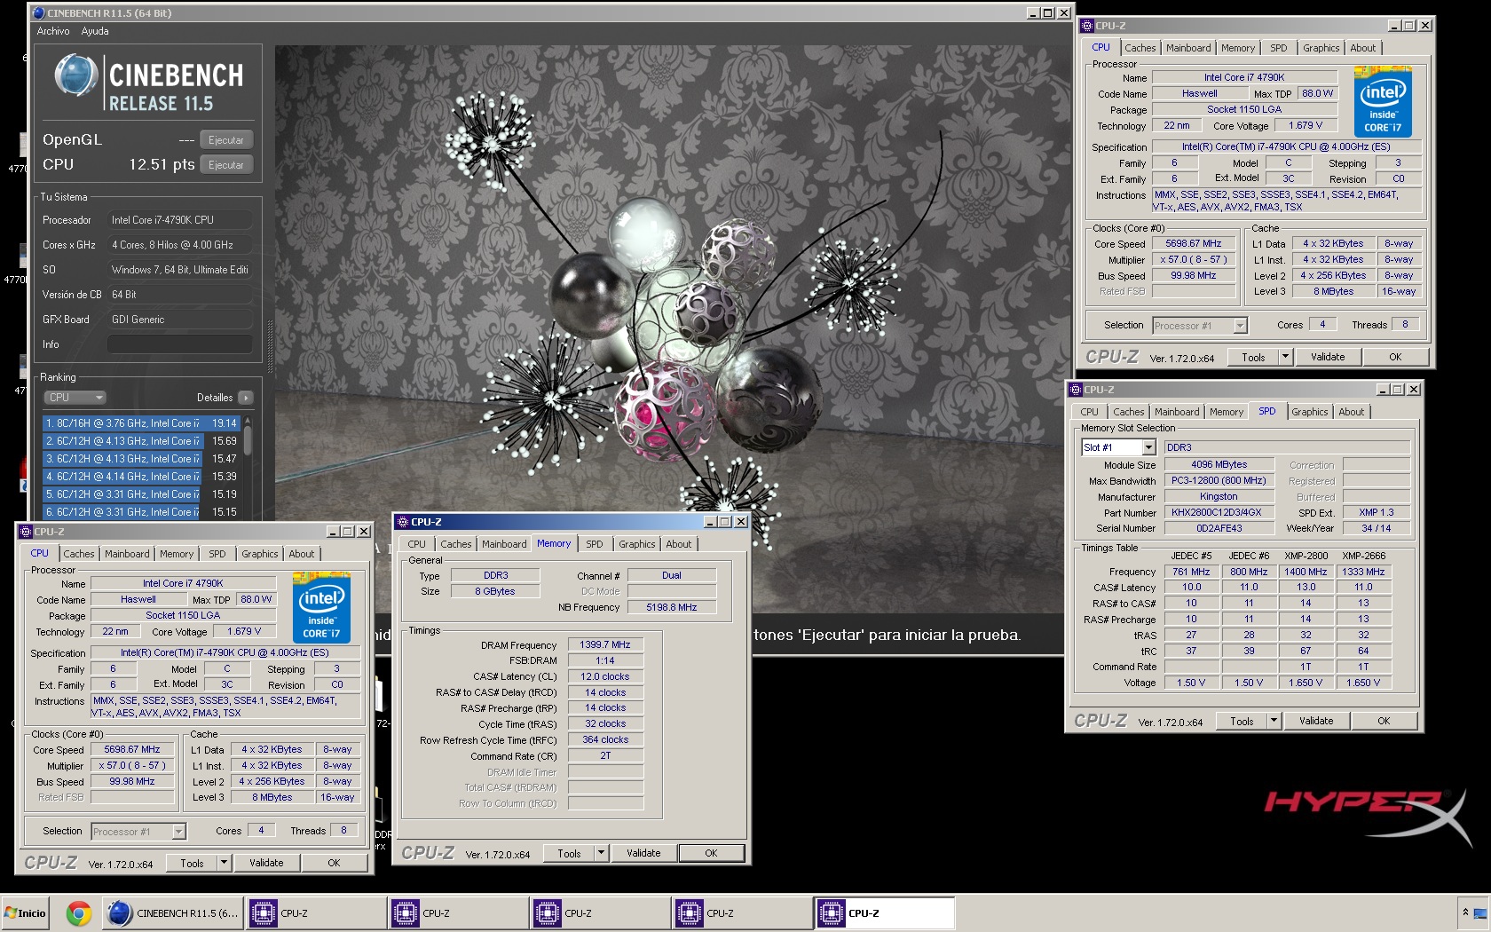Select ranking row 6C/12H @ 4.14 GHz
Image resolution: width=1491 pixels, height=932 pixels.
click(141, 477)
